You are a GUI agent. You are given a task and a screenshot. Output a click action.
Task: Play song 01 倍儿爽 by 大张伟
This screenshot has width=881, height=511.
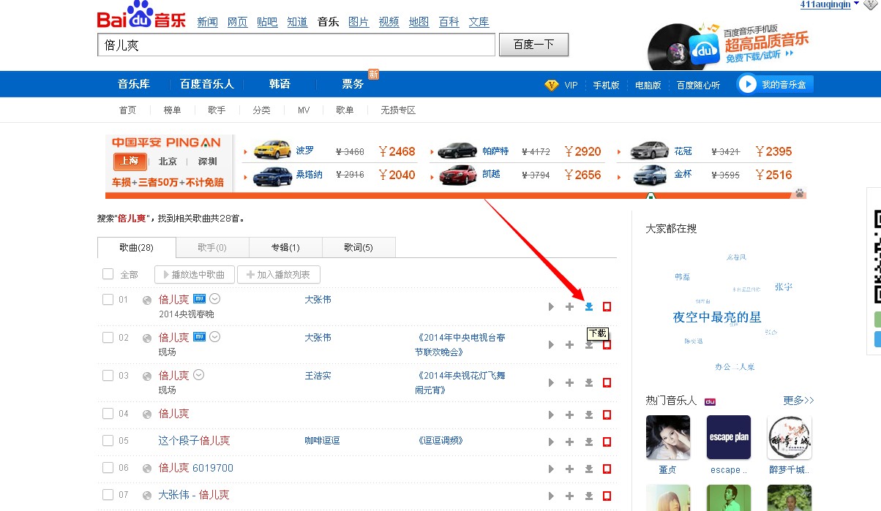click(551, 306)
